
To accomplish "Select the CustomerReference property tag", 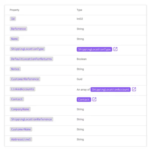I will coord(25,79).
